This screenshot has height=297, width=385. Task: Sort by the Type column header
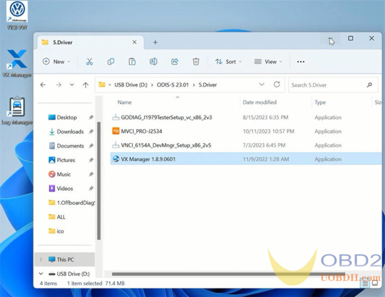pyautogui.click(x=320, y=102)
